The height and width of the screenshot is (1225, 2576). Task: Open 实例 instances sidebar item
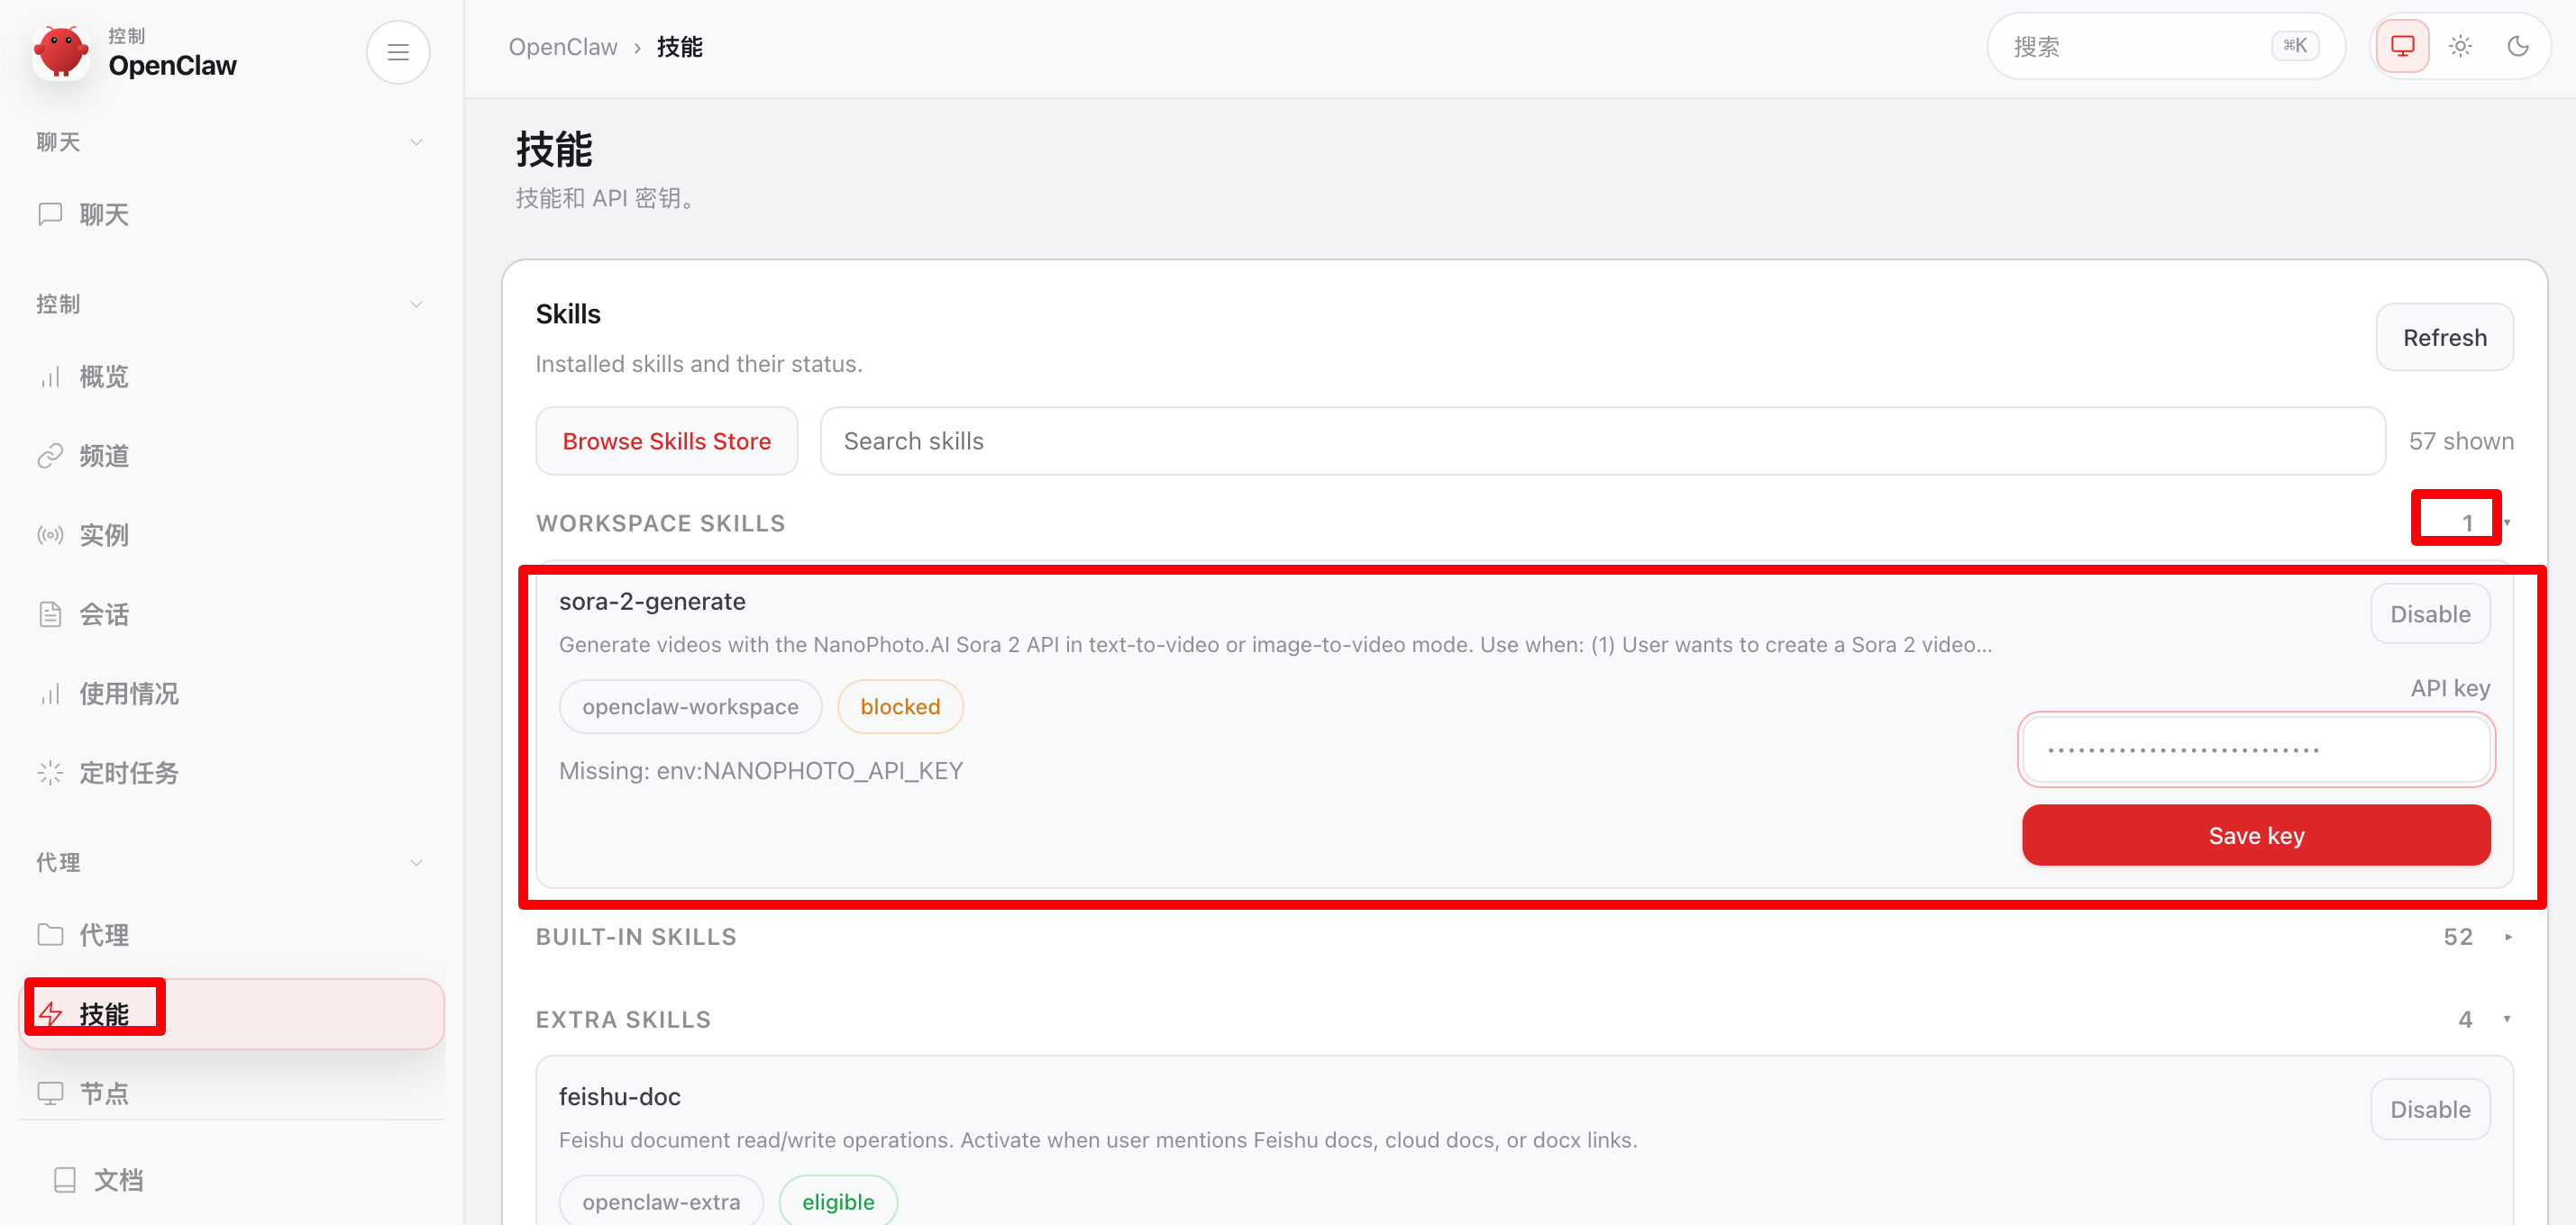(103, 534)
